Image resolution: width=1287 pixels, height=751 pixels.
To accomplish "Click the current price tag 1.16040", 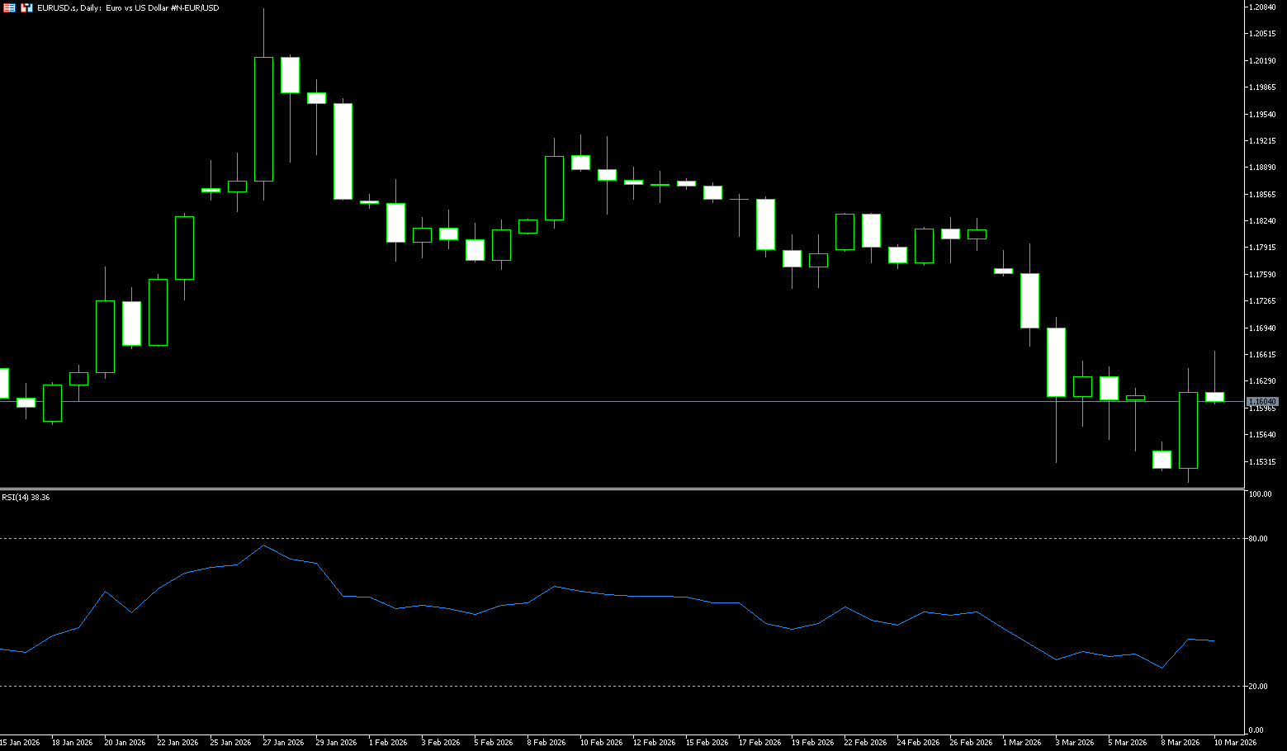I will [1262, 402].
